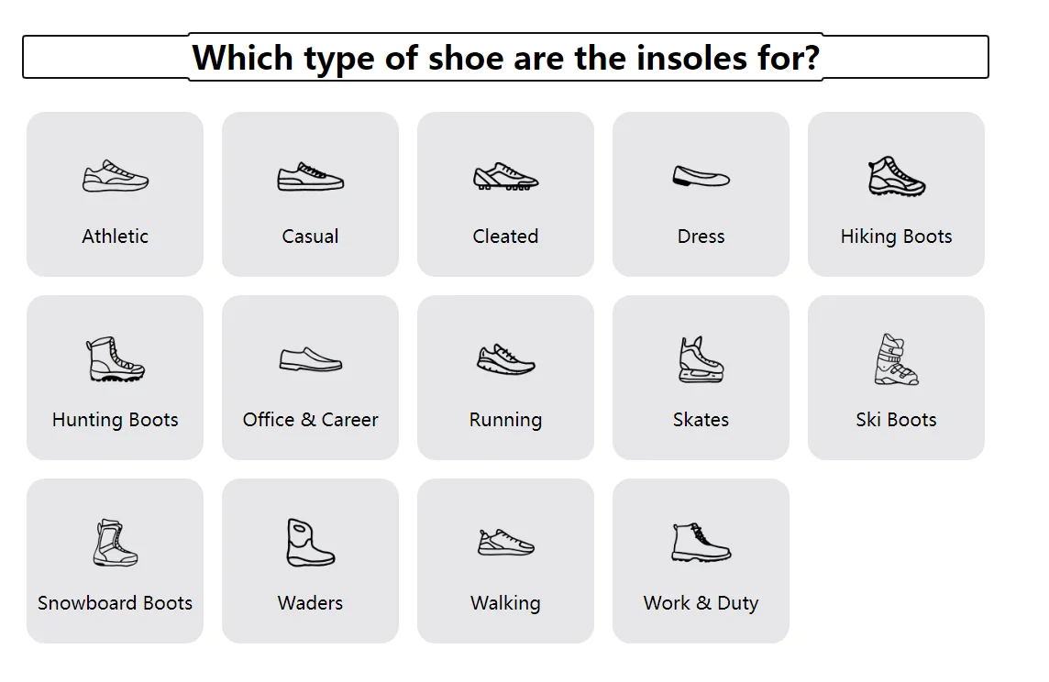The image size is (1049, 682).
Task: Click the insoles question heading
Action: (505, 58)
